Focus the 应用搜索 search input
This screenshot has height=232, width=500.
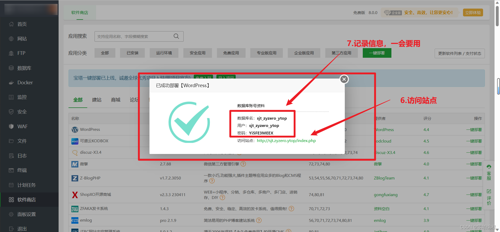coord(139,36)
